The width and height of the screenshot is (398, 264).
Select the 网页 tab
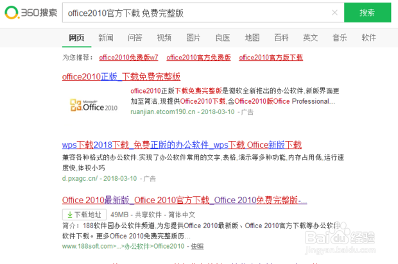tap(76, 38)
